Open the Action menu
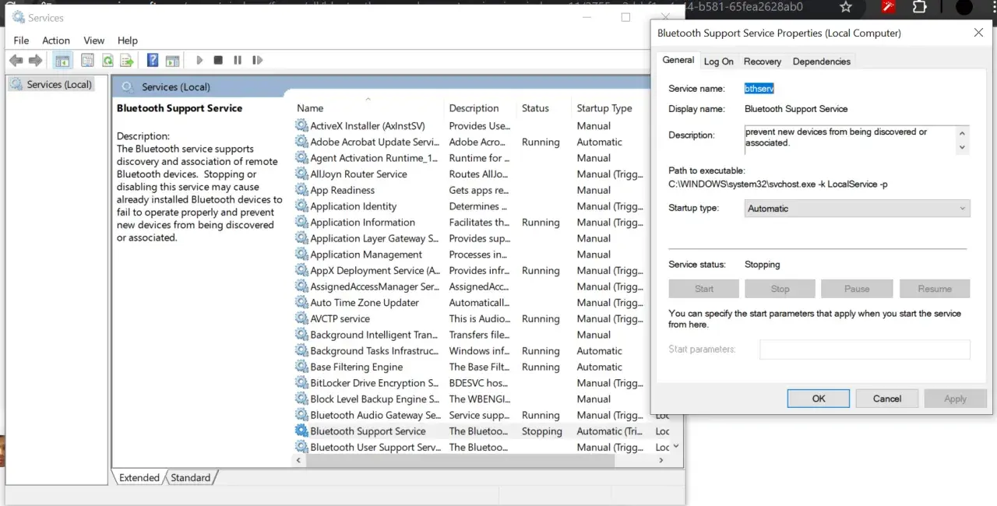Screen dimensions: 997x506 coord(56,40)
